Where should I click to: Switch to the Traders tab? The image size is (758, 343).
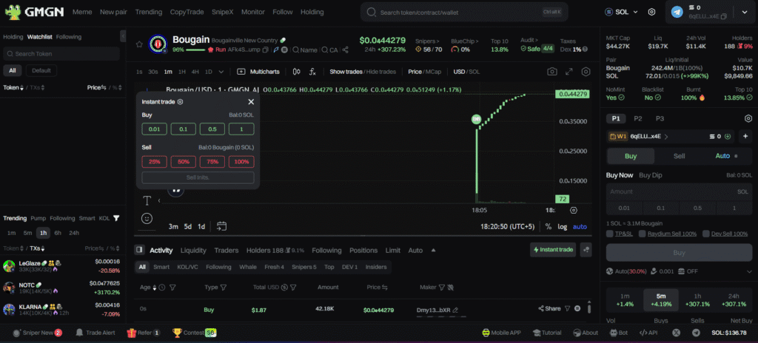[x=227, y=251]
